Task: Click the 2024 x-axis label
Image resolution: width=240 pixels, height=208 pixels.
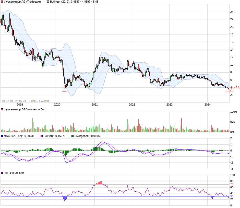Action: 208,105
